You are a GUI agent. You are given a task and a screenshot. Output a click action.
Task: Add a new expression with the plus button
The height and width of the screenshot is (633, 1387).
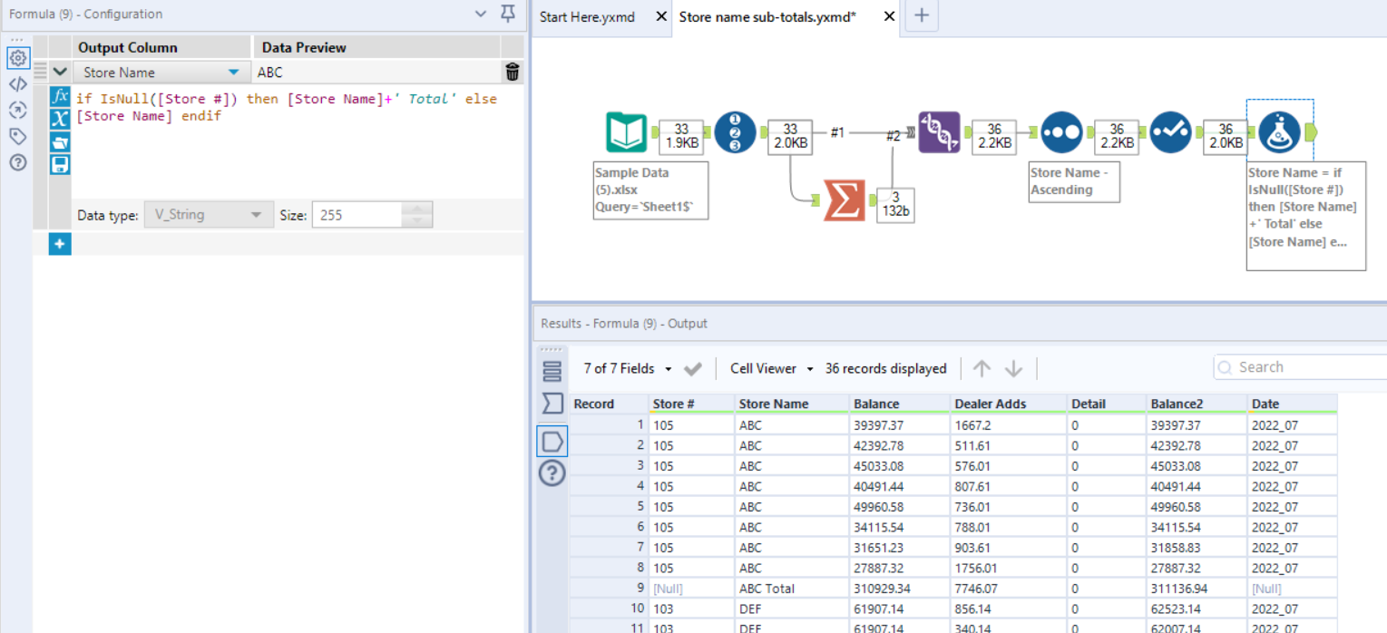[x=59, y=243]
